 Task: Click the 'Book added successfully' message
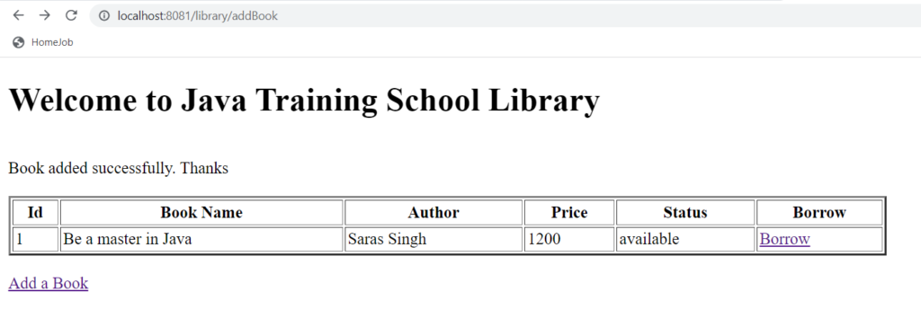(x=118, y=169)
